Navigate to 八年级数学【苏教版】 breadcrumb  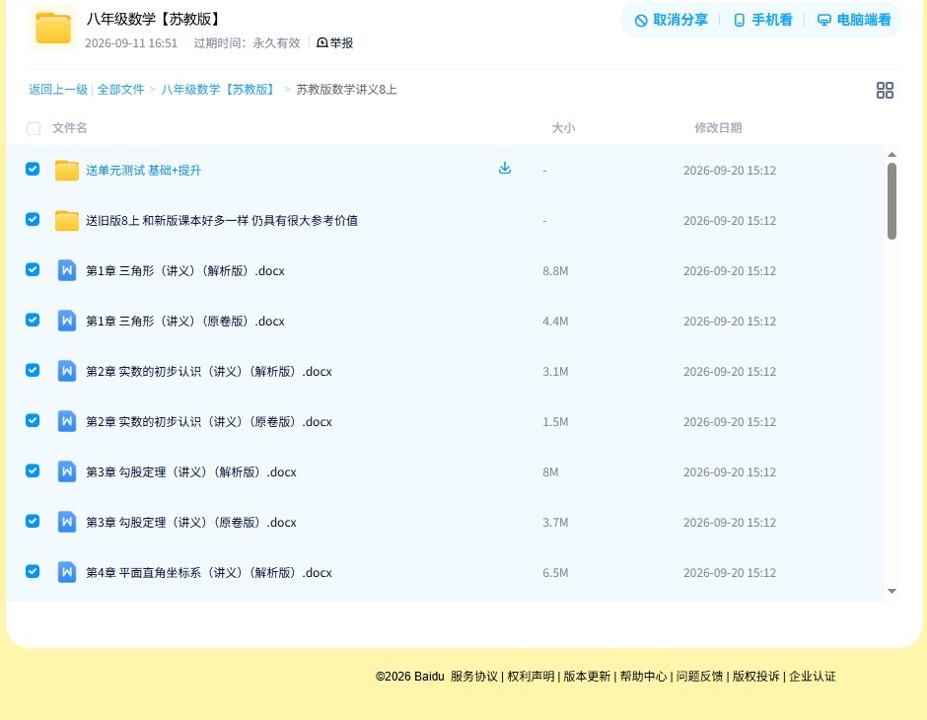[x=220, y=90]
